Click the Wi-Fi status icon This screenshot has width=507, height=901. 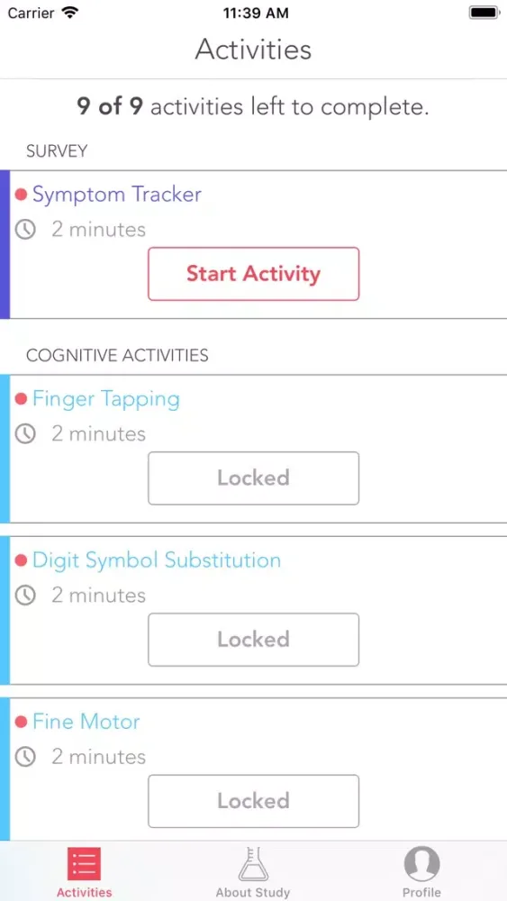pos(70,13)
